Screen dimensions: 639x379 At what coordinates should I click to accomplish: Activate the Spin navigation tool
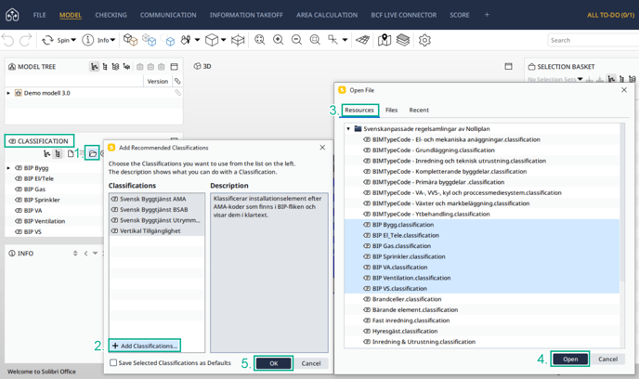point(47,40)
